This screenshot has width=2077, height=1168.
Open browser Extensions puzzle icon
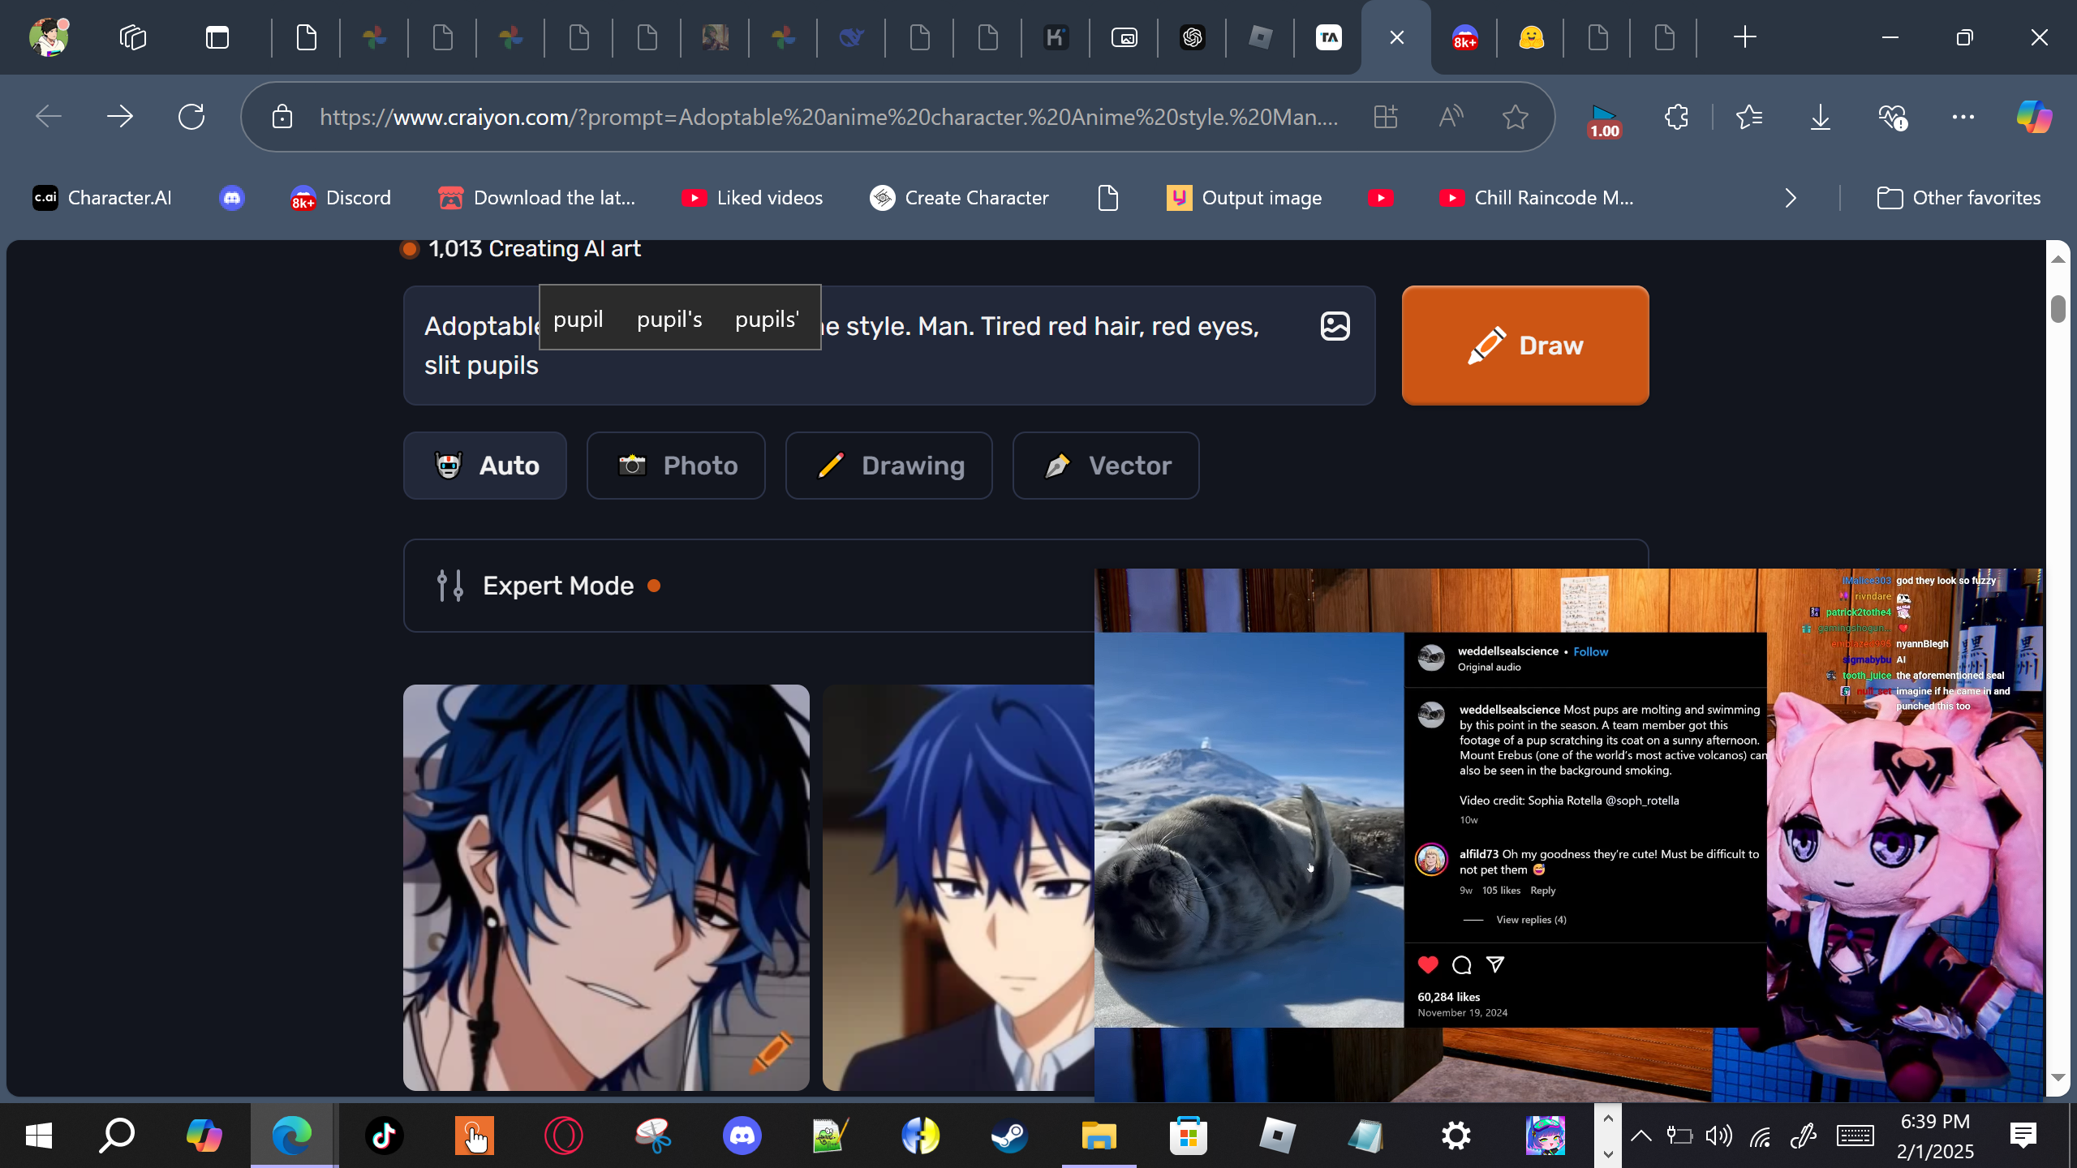coord(1676,117)
